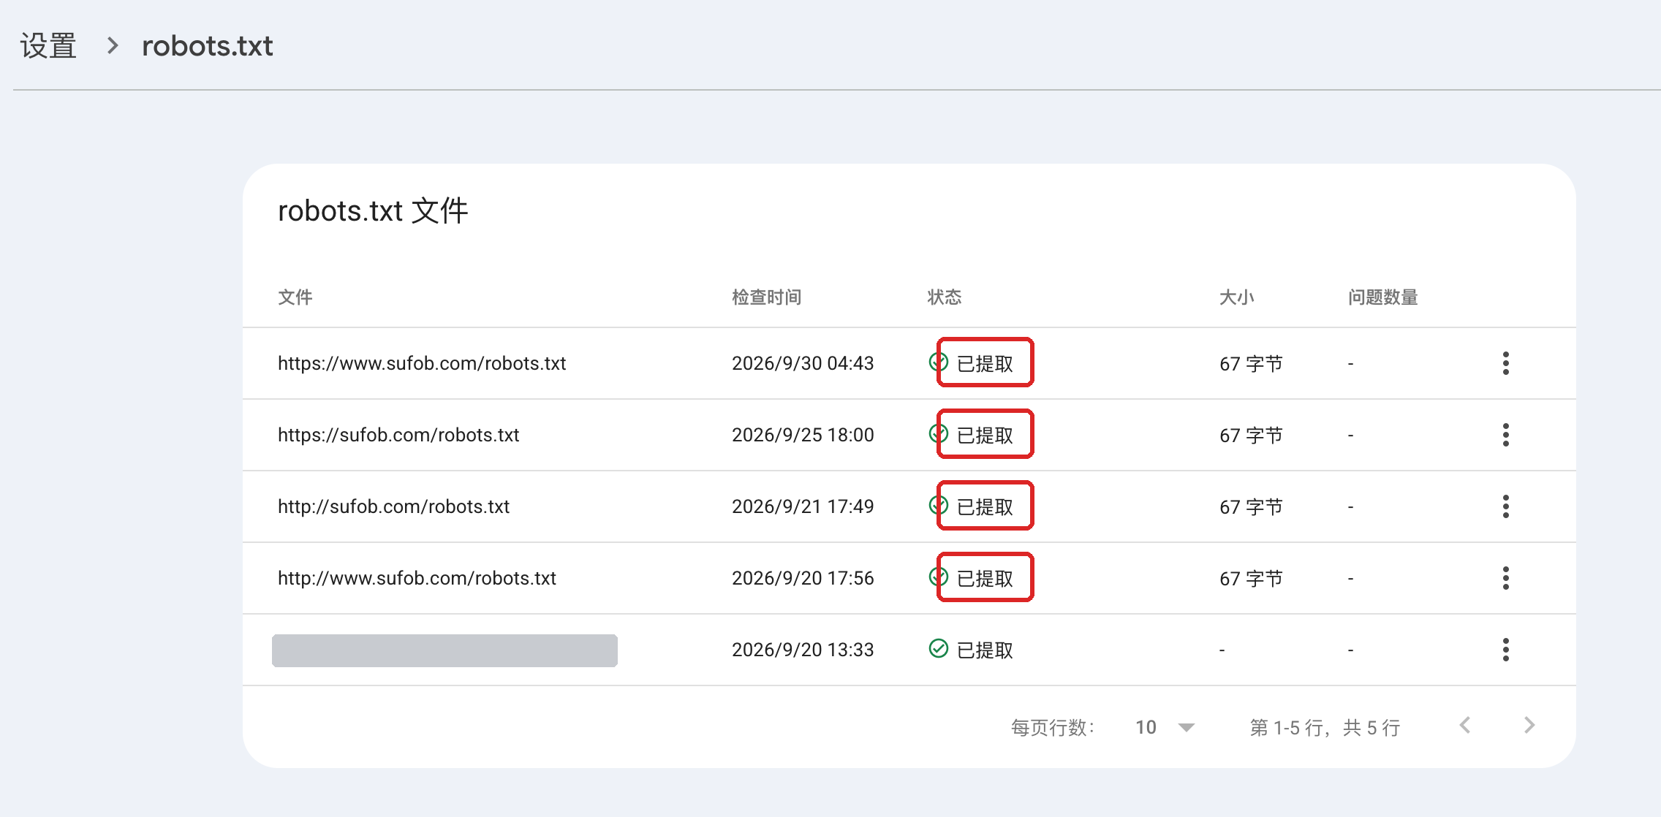Click 已提取 status in the 17:49 row
Screen dimensions: 1661x817
pyautogui.click(x=985, y=507)
